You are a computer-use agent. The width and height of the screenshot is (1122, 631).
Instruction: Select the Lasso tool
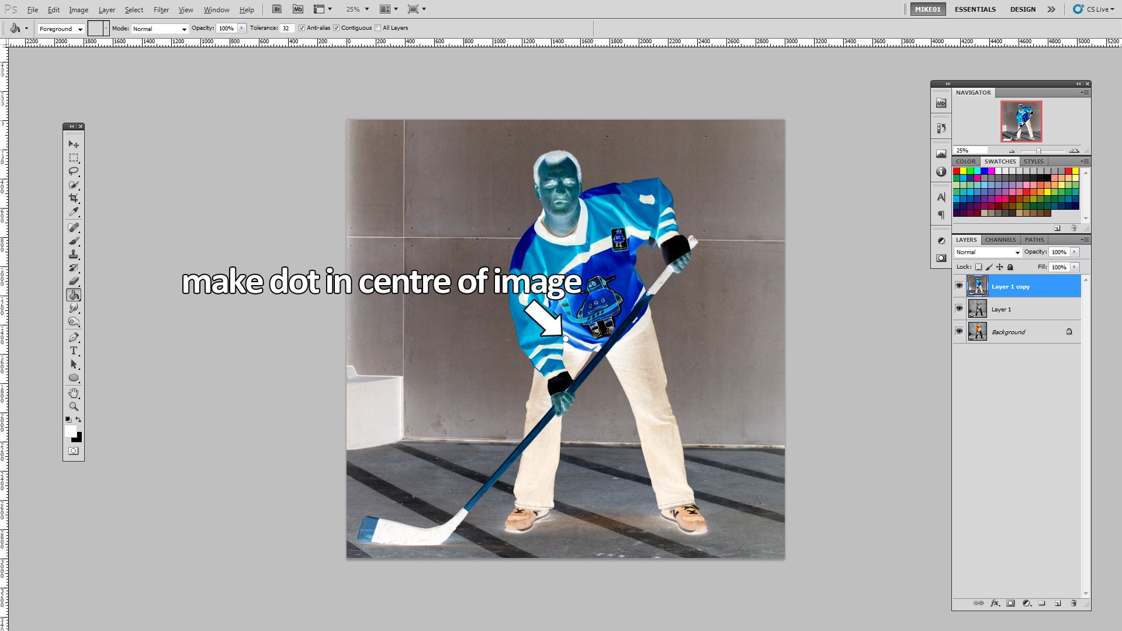(x=74, y=171)
